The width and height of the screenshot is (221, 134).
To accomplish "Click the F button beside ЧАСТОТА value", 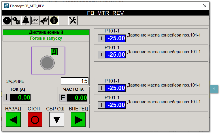I will pos(63,97).
